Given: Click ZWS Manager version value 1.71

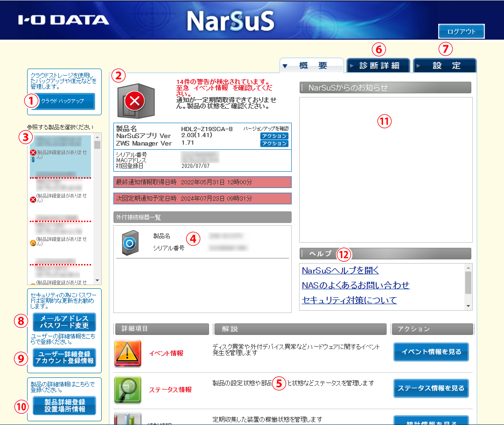Looking at the screenshot, I should (188, 143).
